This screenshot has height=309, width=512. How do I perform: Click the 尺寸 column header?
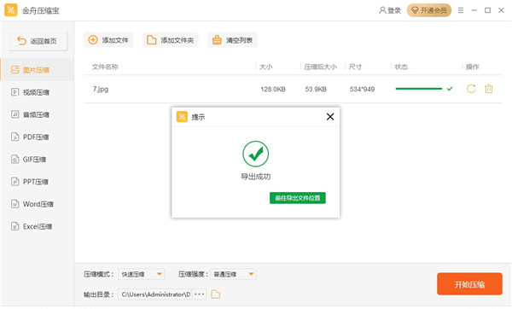[x=355, y=67]
